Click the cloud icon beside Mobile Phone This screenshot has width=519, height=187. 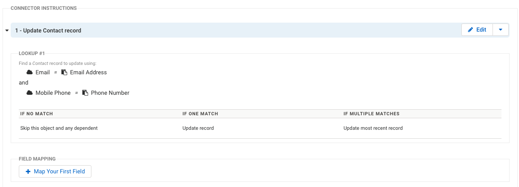coord(30,93)
